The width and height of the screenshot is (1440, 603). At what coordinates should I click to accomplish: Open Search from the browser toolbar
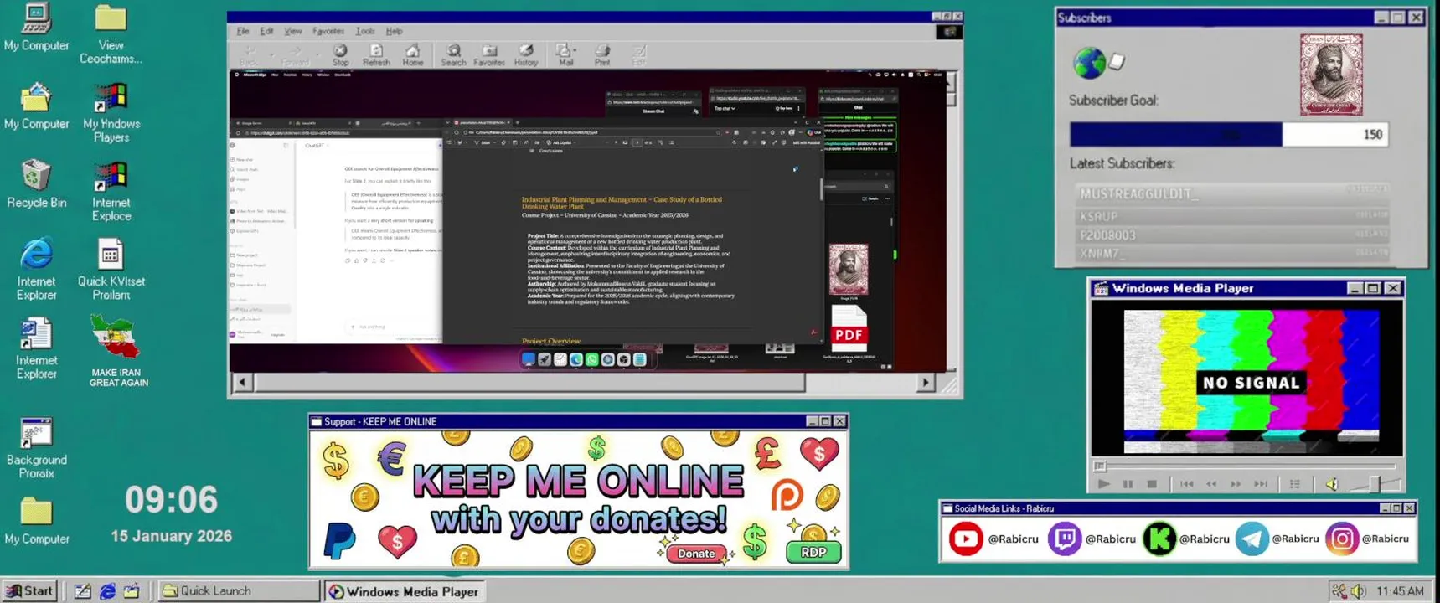453,55
